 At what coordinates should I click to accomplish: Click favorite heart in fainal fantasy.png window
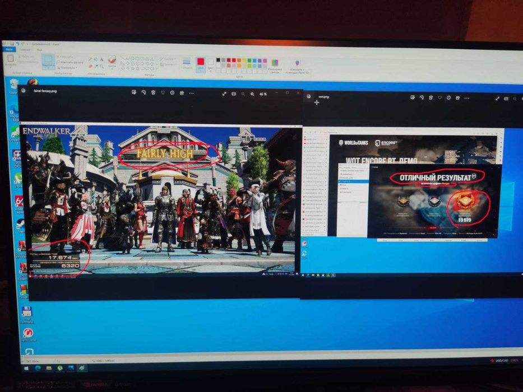pyautogui.click(x=163, y=93)
